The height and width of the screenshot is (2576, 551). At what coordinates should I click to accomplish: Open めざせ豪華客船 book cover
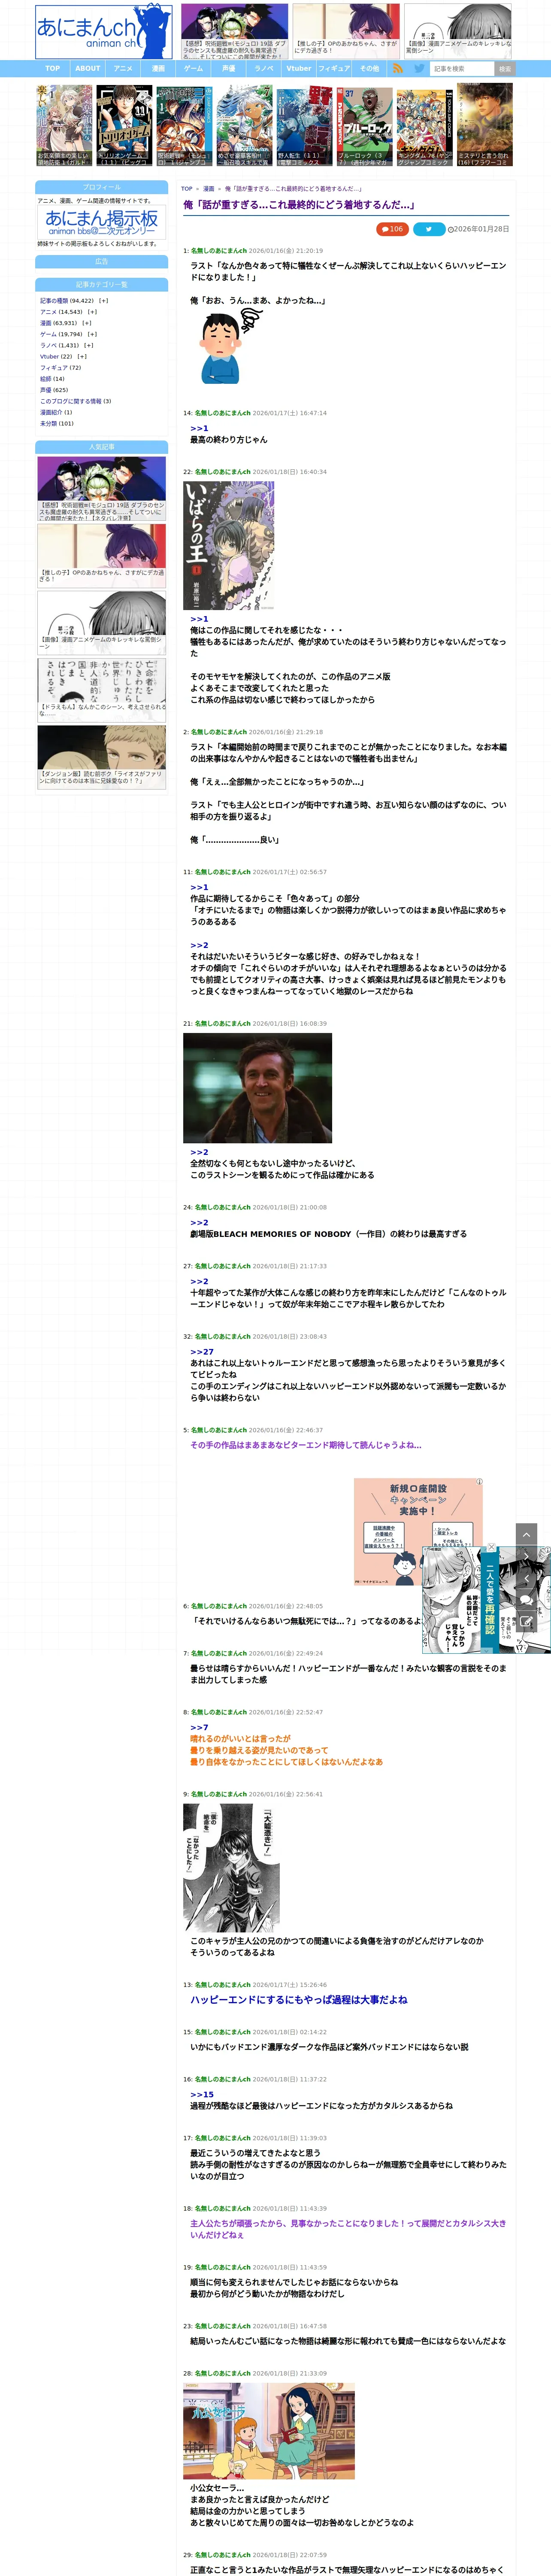[244, 124]
